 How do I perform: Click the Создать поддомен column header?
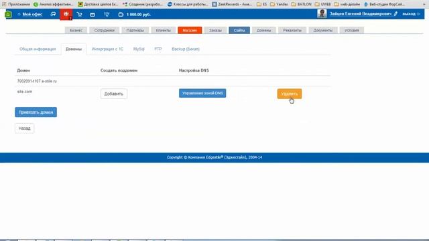click(119, 70)
